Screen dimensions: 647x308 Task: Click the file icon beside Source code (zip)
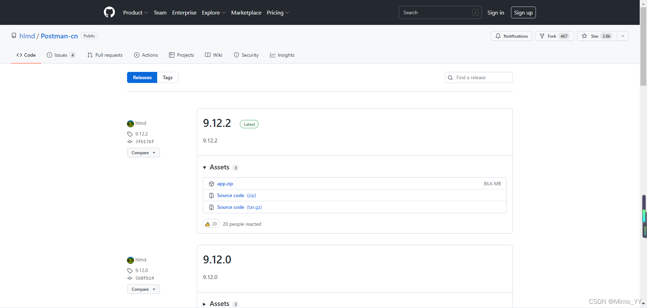tap(212, 196)
